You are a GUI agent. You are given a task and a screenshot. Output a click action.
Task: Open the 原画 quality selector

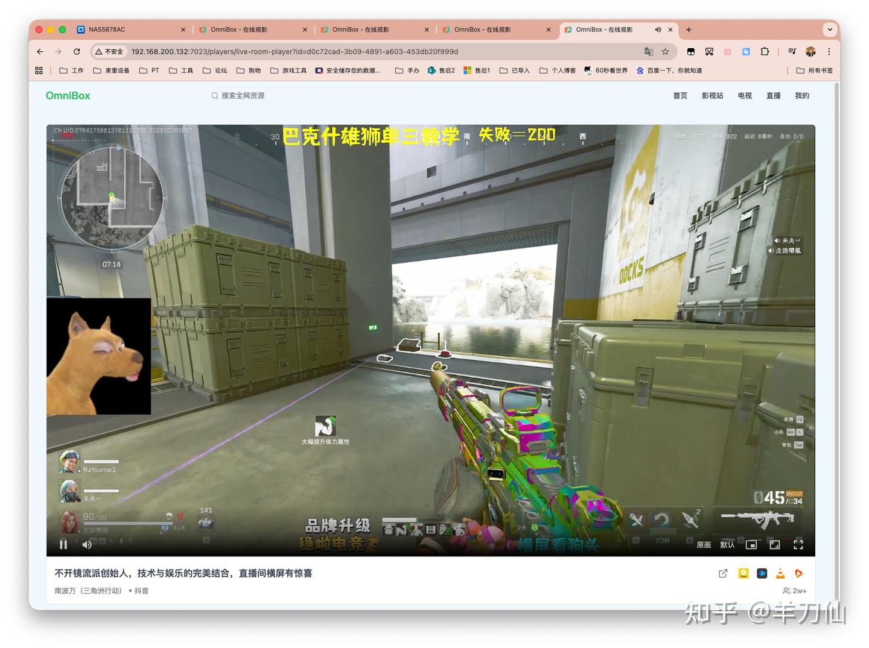point(704,545)
